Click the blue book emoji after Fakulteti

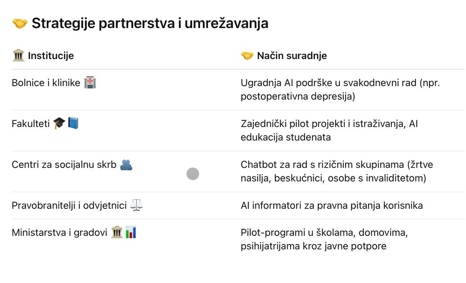pyautogui.click(x=73, y=123)
